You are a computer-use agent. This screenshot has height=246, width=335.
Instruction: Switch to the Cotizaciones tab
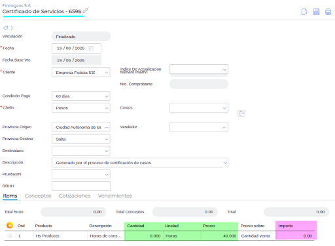(x=75, y=196)
